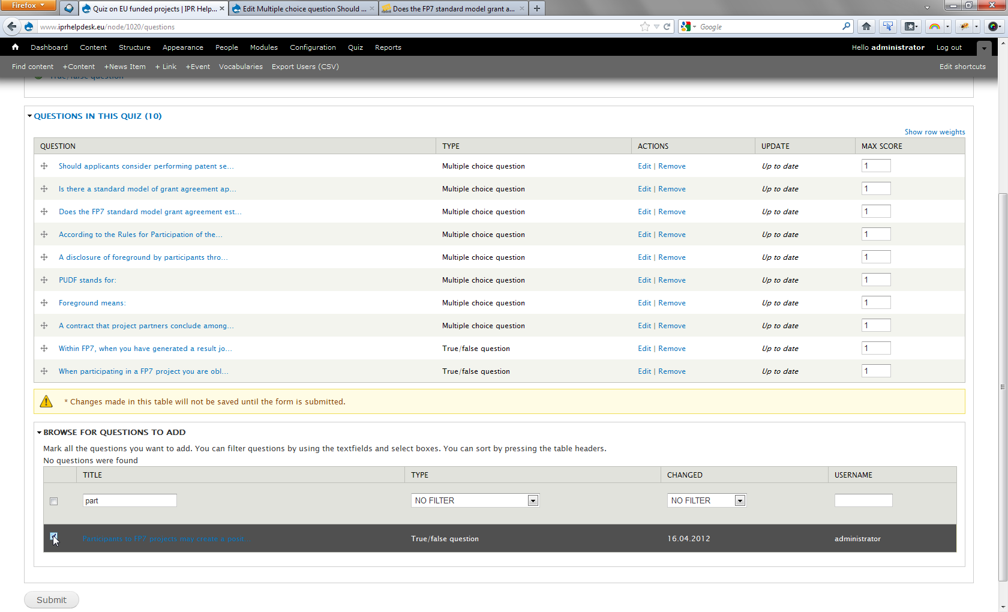Grab drag handle for PUDF stands for row
Viewport: 1008px width, 612px height.
(44, 280)
